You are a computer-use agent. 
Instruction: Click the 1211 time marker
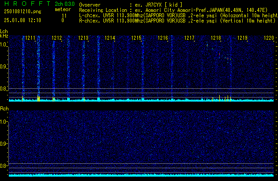(x=30, y=38)
